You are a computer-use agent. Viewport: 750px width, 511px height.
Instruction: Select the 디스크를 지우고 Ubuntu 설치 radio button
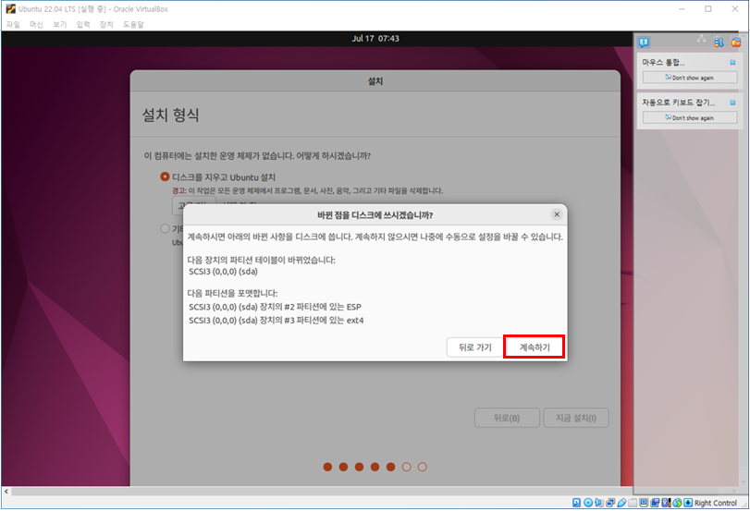click(x=165, y=176)
